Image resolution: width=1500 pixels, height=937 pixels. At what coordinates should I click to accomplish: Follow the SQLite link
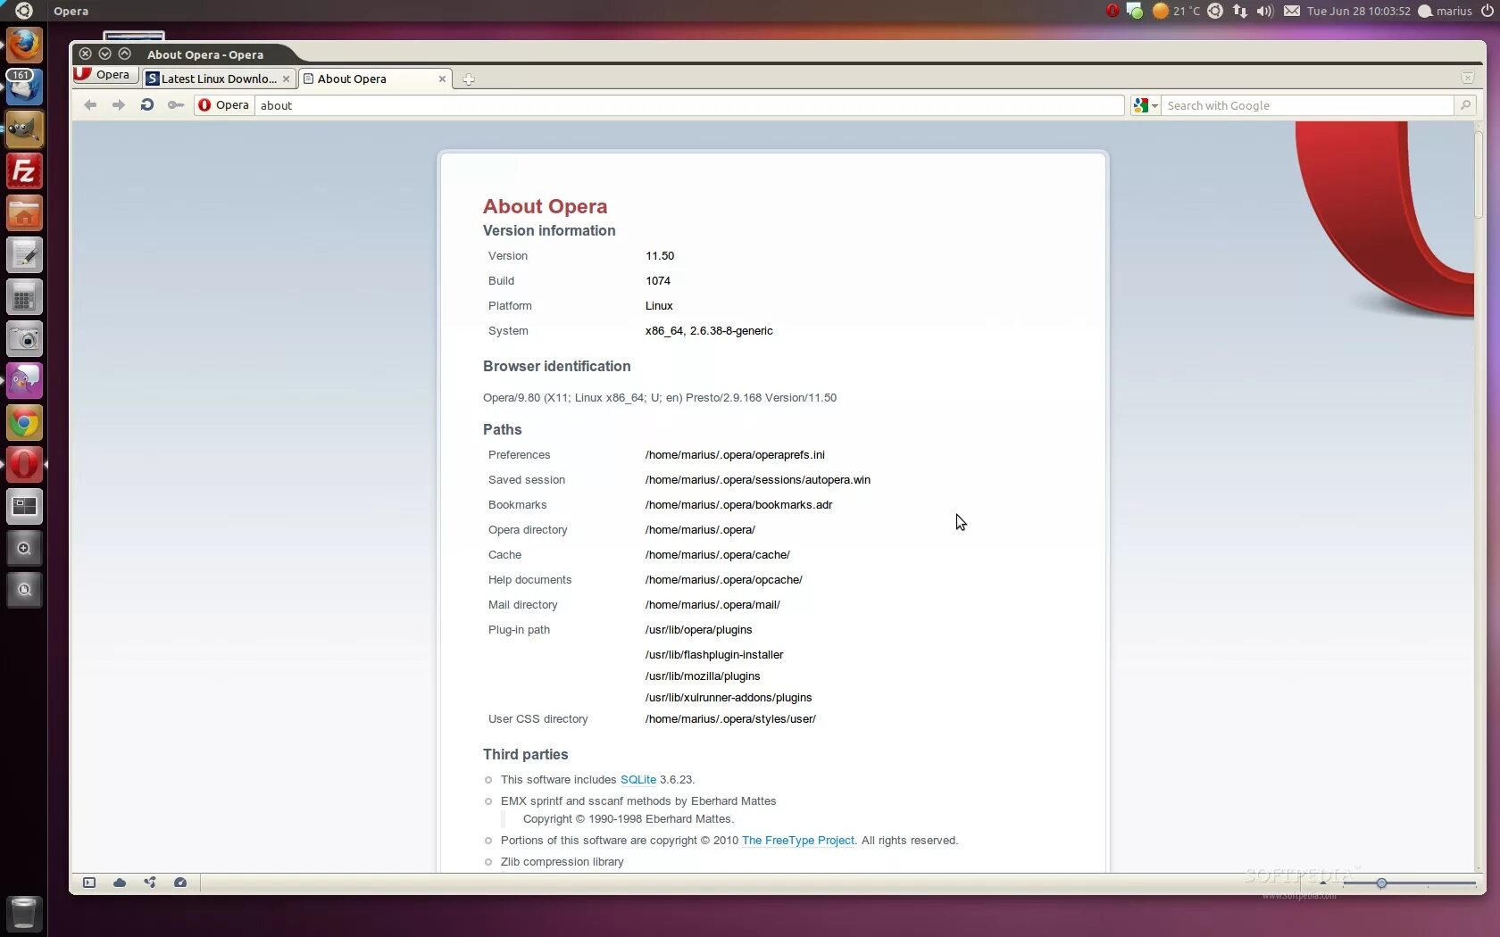pos(638,780)
